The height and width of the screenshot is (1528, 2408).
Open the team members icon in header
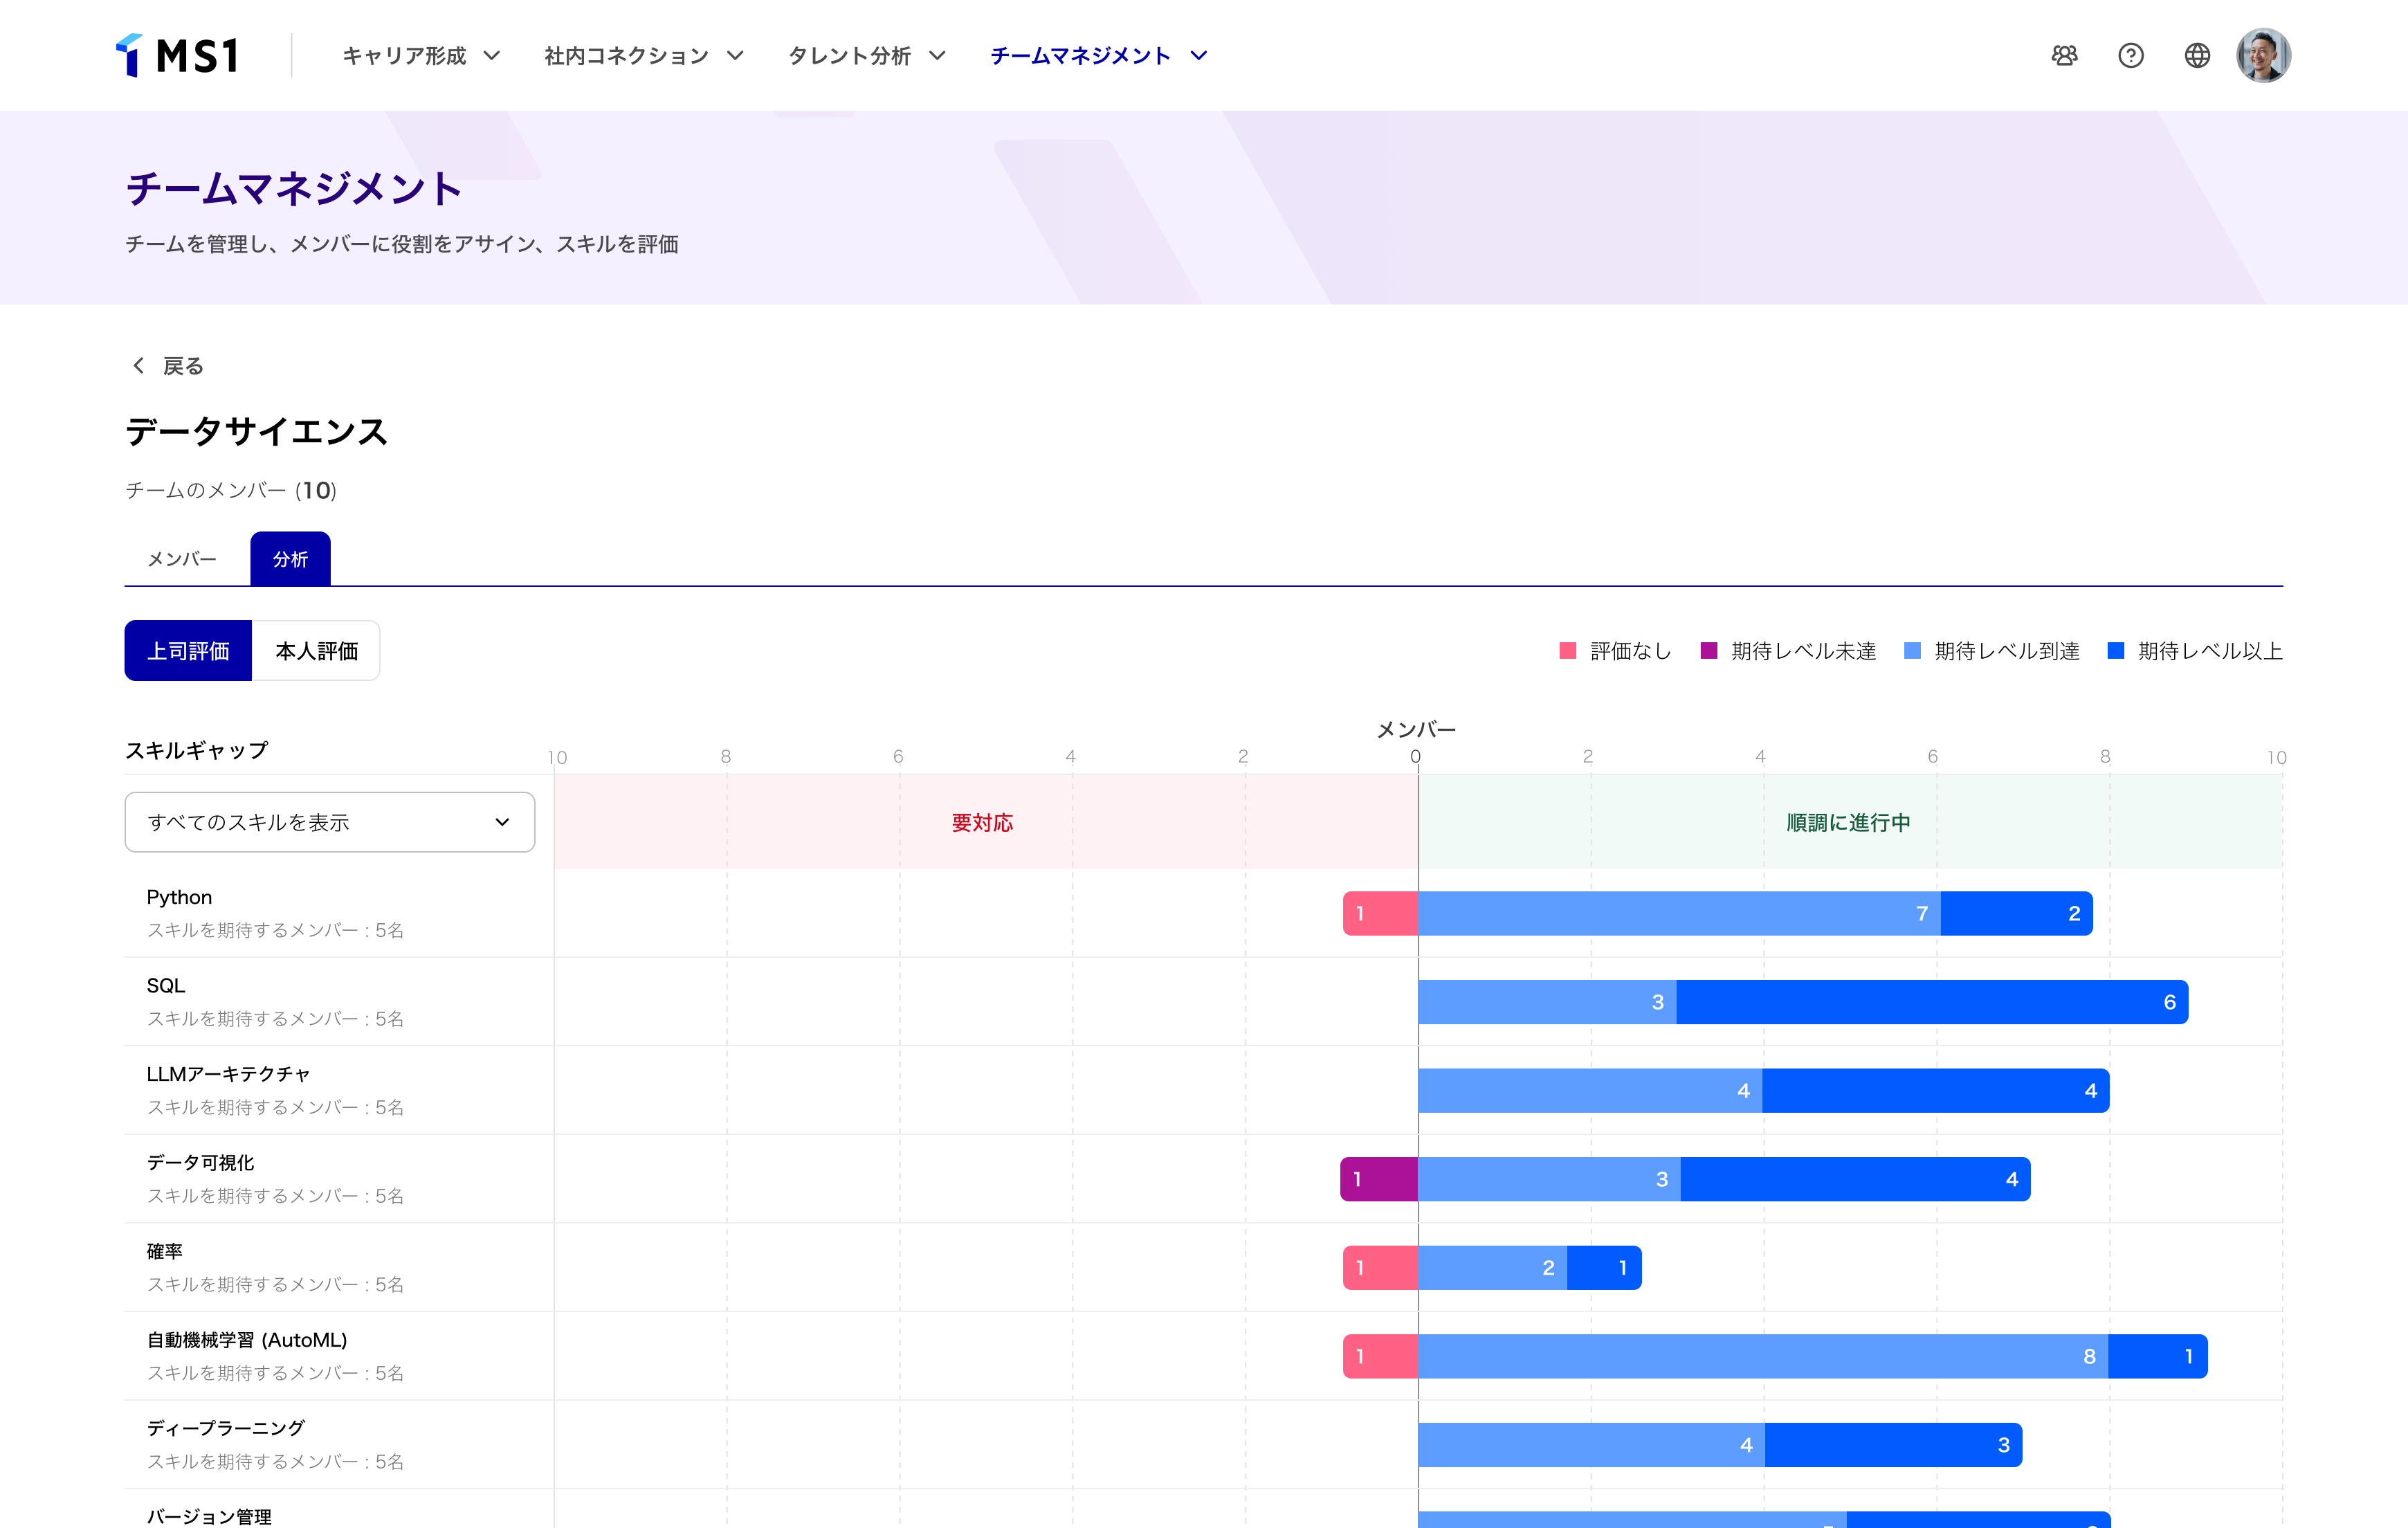coord(2064,55)
